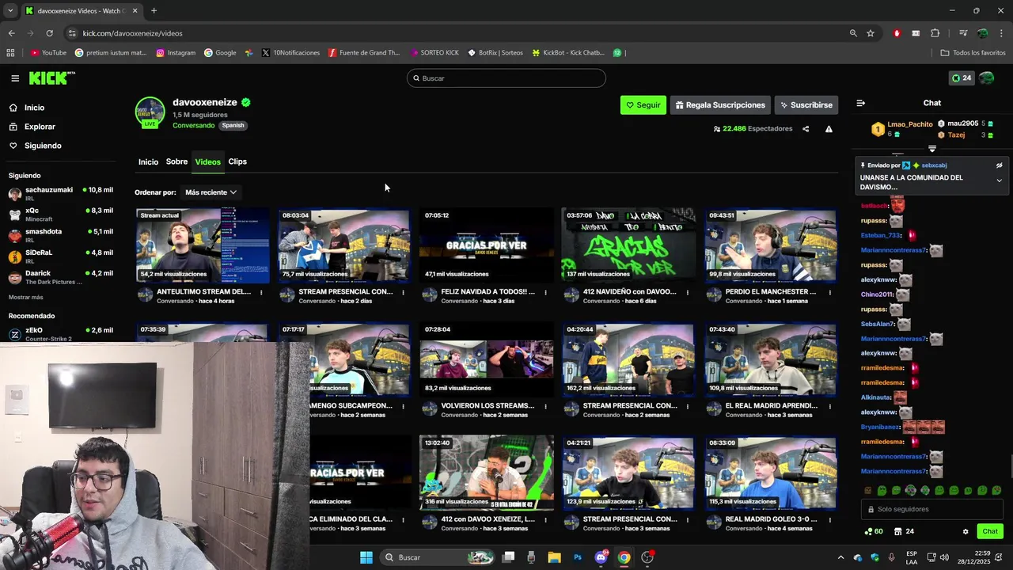This screenshot has height=570, width=1013.
Task: Bookmark this page with star icon
Action: (x=871, y=33)
